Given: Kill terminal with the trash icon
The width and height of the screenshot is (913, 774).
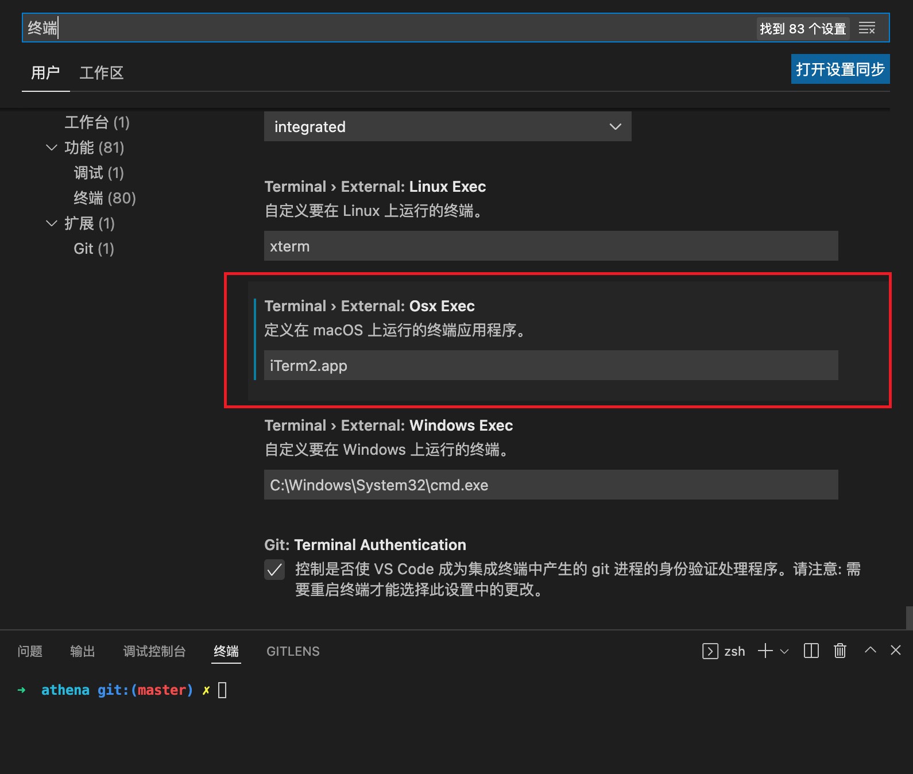Looking at the screenshot, I should pos(840,651).
